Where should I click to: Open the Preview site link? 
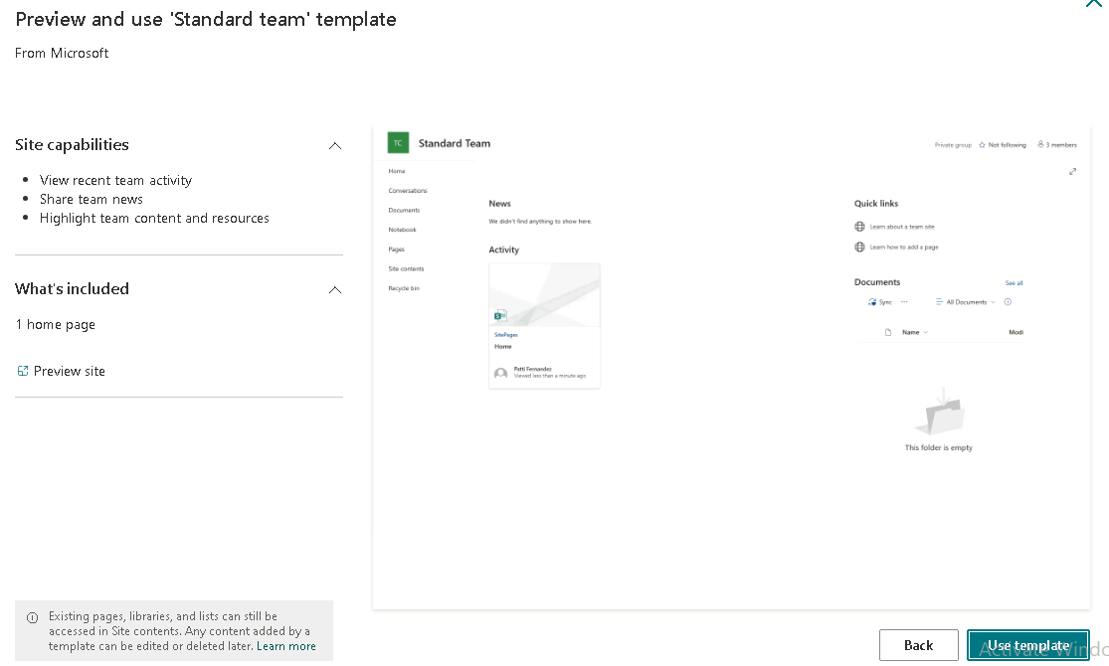point(70,371)
